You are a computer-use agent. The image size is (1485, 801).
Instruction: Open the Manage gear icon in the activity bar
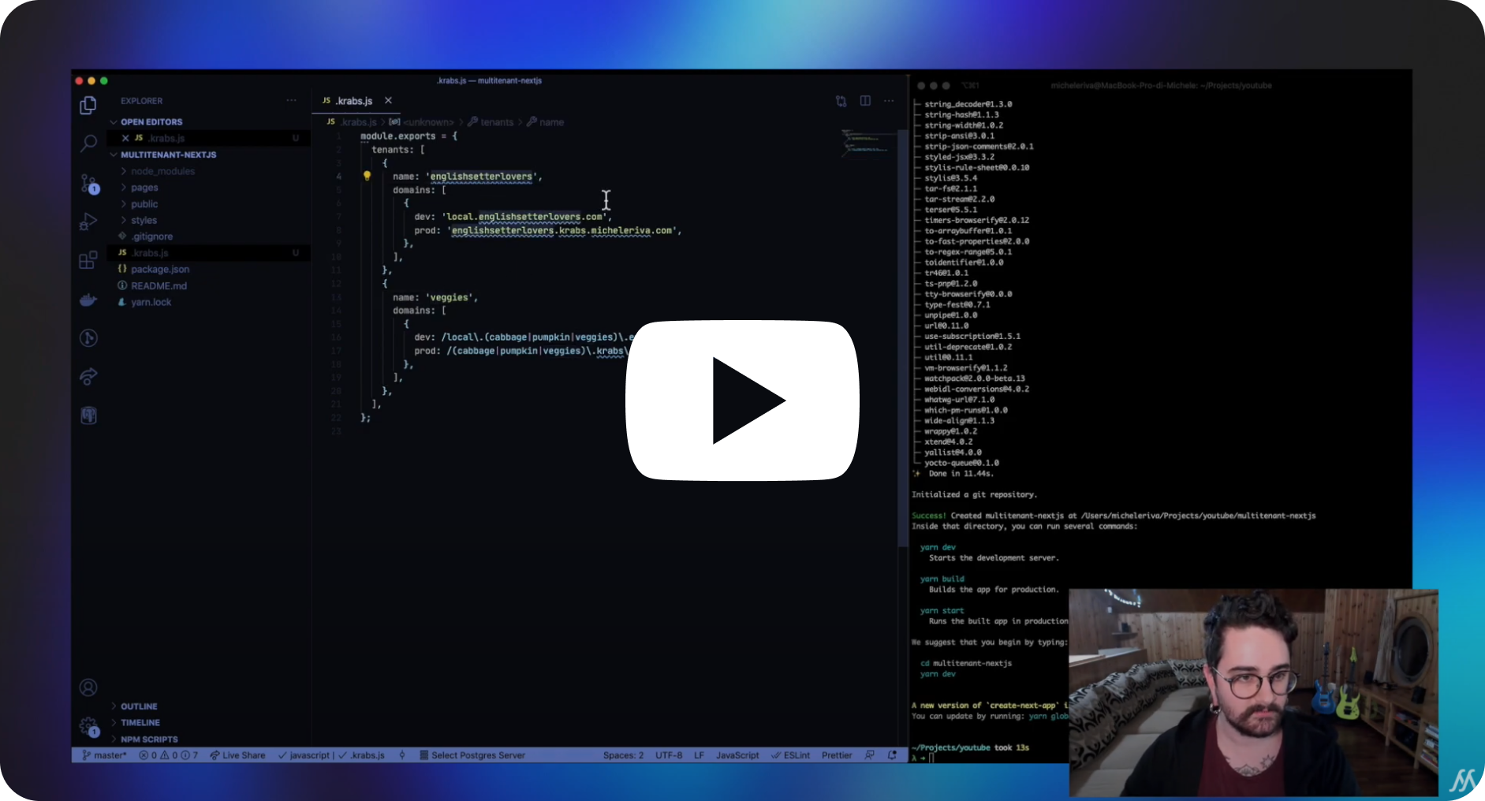coord(88,726)
